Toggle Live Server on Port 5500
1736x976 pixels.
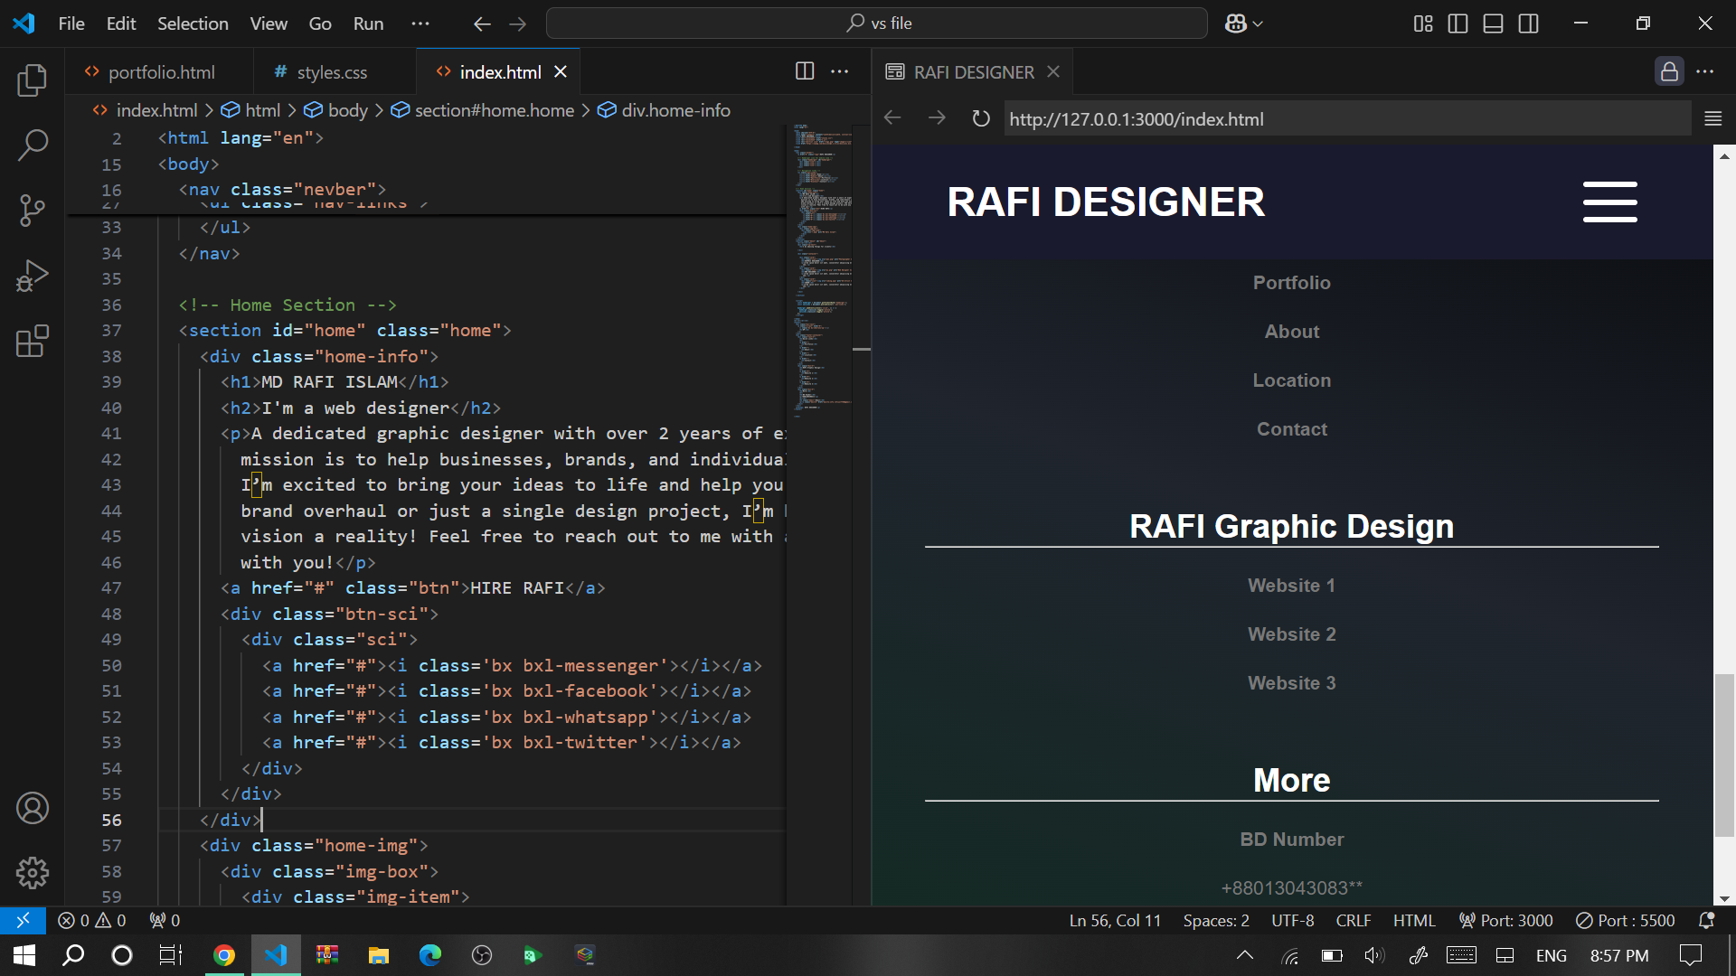point(1625,920)
